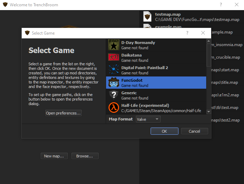Click the red Daikatana game icon
This screenshot has height=184, width=244.
114,58
